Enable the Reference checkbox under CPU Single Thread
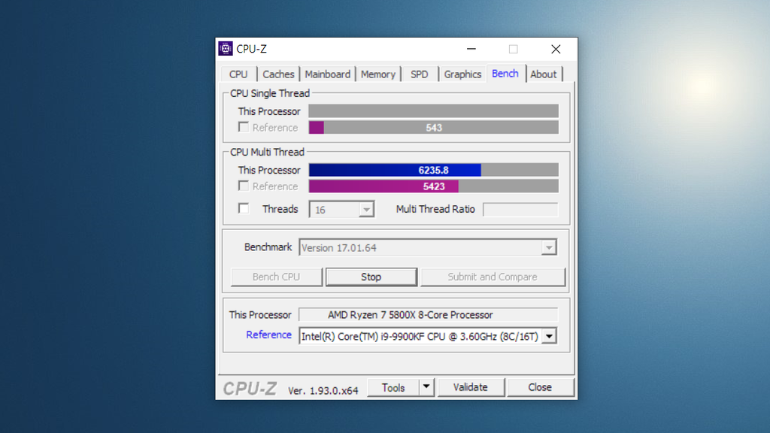770x433 pixels. tap(243, 127)
